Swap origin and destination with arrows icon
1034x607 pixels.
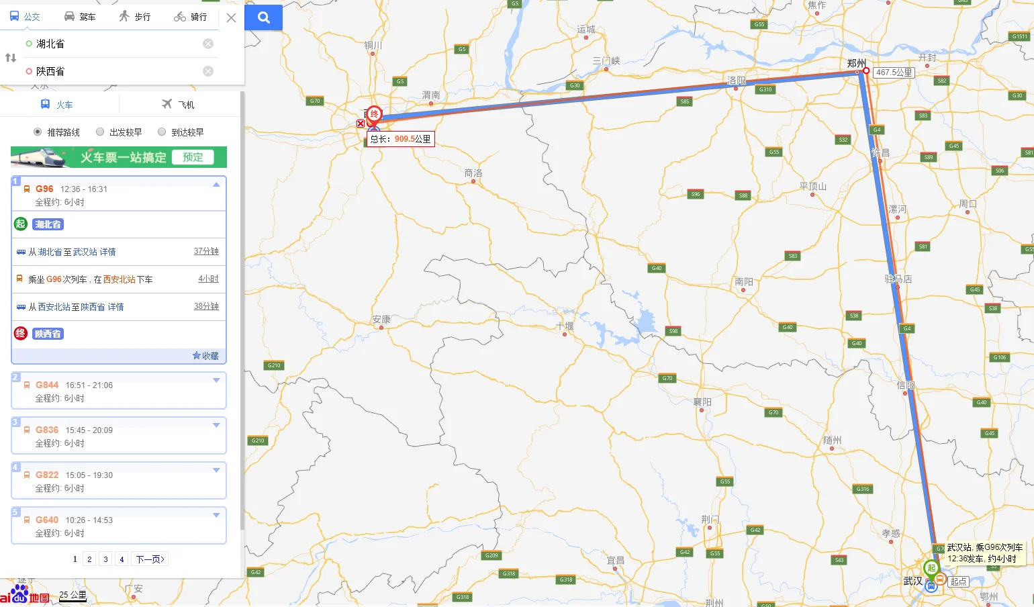11,58
